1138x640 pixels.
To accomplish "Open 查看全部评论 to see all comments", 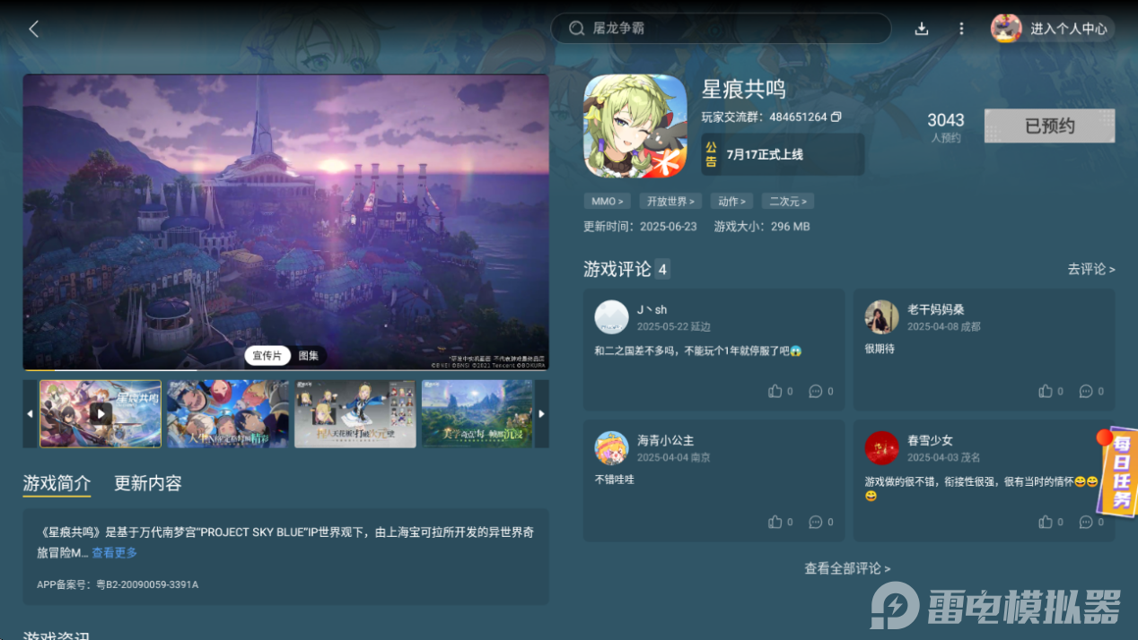I will click(846, 568).
